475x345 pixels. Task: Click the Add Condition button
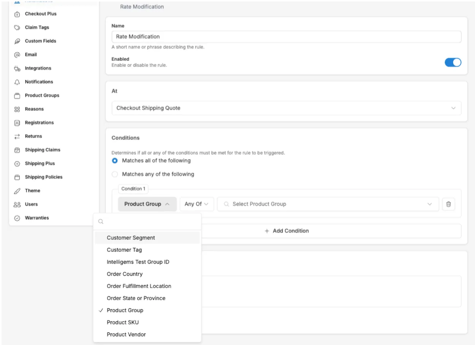click(x=287, y=231)
